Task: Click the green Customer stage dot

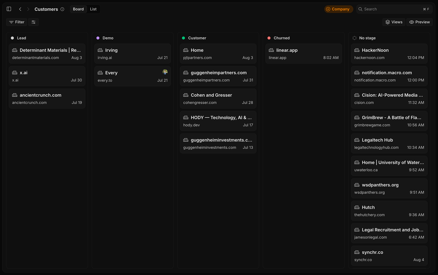Action: (x=184, y=38)
